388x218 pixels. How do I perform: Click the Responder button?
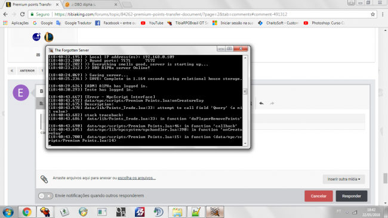(x=352, y=196)
